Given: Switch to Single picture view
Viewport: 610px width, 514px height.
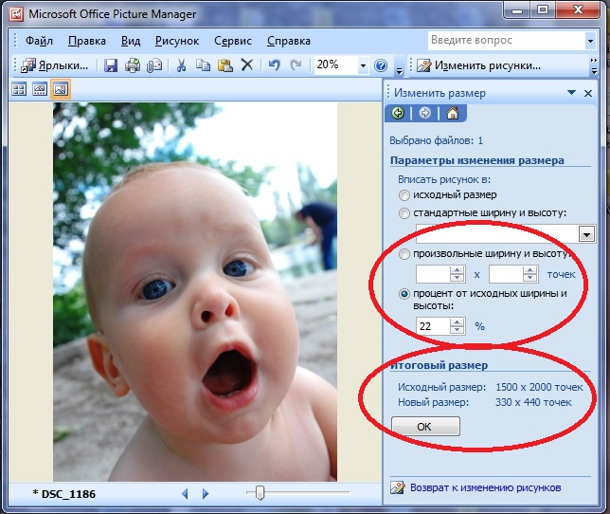Looking at the screenshot, I should pos(61,89).
